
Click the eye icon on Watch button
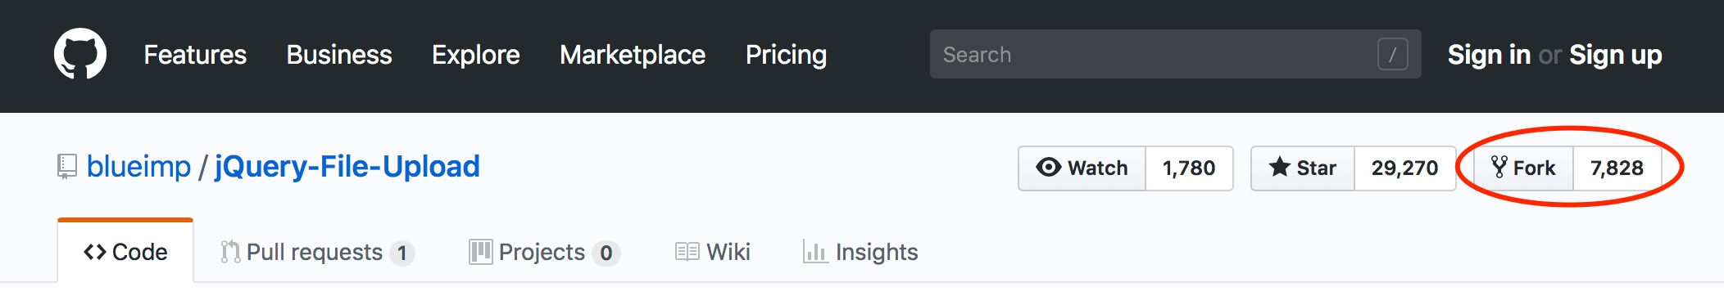pyautogui.click(x=1048, y=167)
